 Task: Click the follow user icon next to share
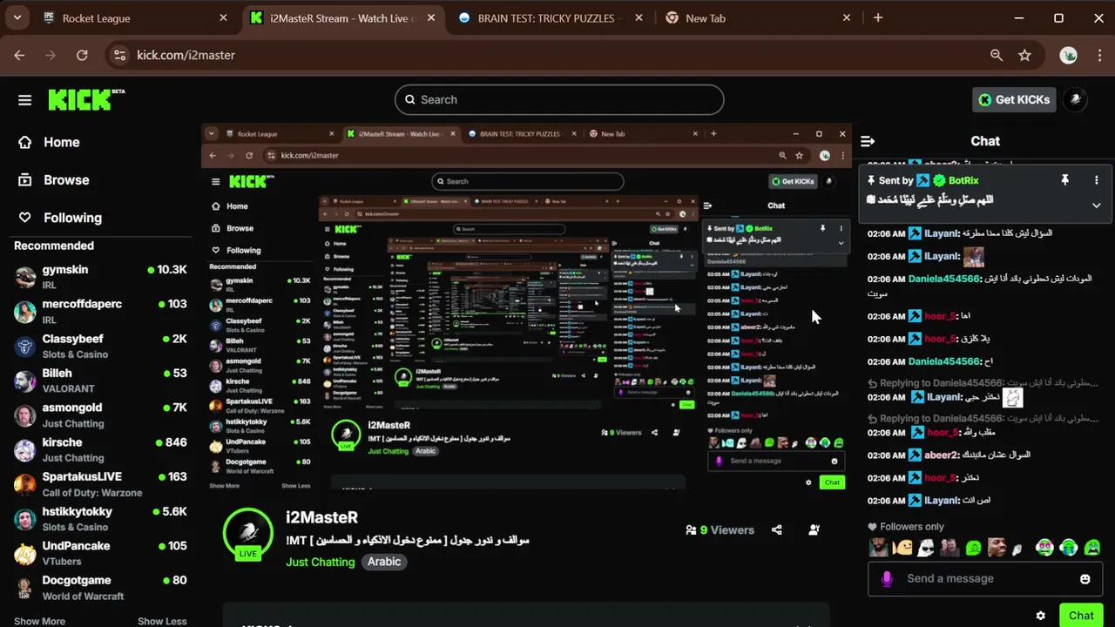tap(814, 529)
